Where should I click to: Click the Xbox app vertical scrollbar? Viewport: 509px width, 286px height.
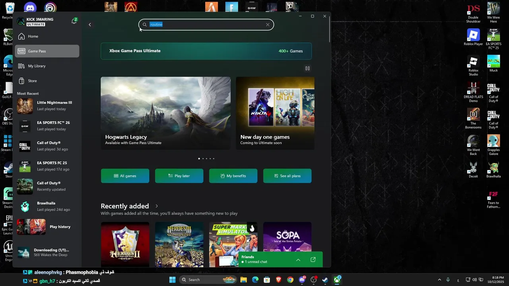330,29
